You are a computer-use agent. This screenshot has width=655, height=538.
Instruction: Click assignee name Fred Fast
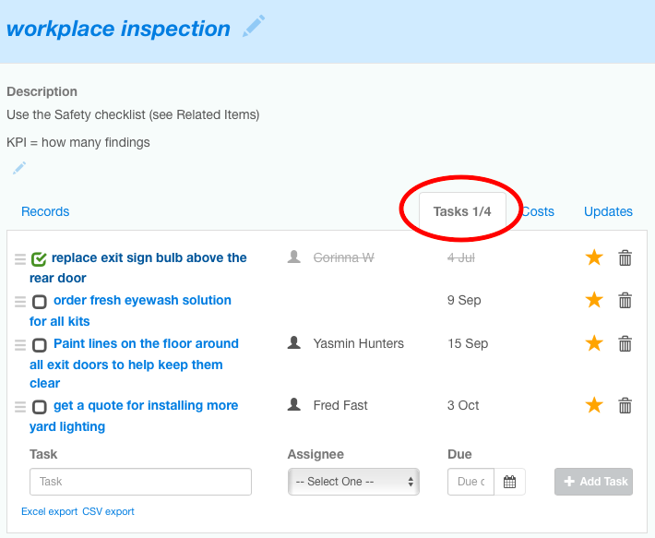(x=340, y=405)
